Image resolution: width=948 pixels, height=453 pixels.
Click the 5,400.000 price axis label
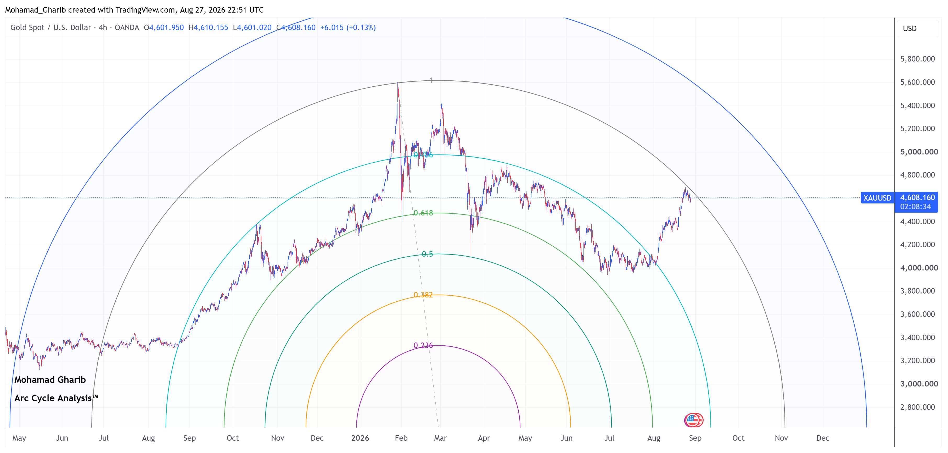pos(917,105)
